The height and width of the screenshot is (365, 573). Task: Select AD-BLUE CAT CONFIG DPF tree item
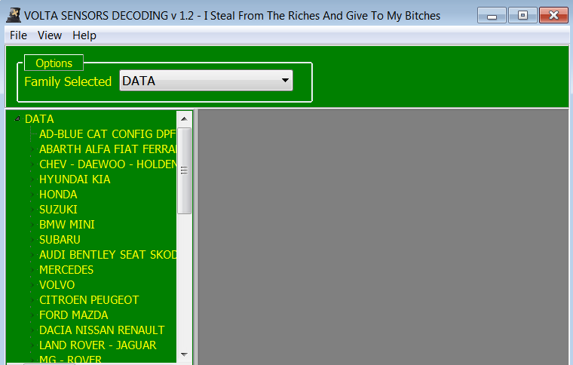pyautogui.click(x=107, y=134)
